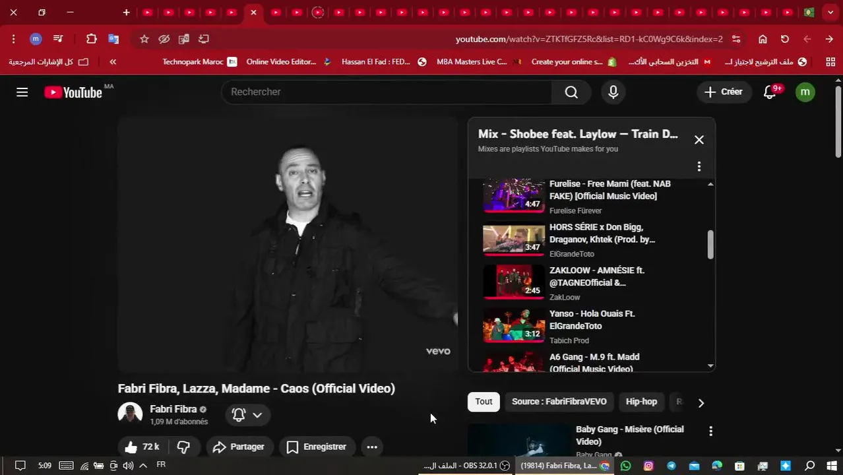
Task: Click the playlist panel scrollbar thumb
Action: click(x=710, y=245)
